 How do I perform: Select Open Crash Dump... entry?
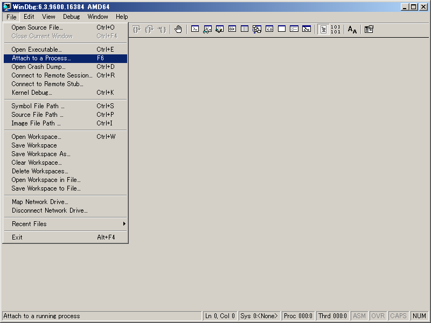point(65,67)
